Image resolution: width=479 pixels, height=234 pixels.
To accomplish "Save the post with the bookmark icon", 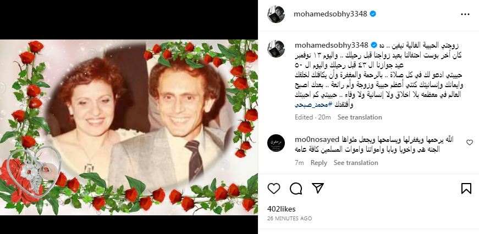I will 466,189.
